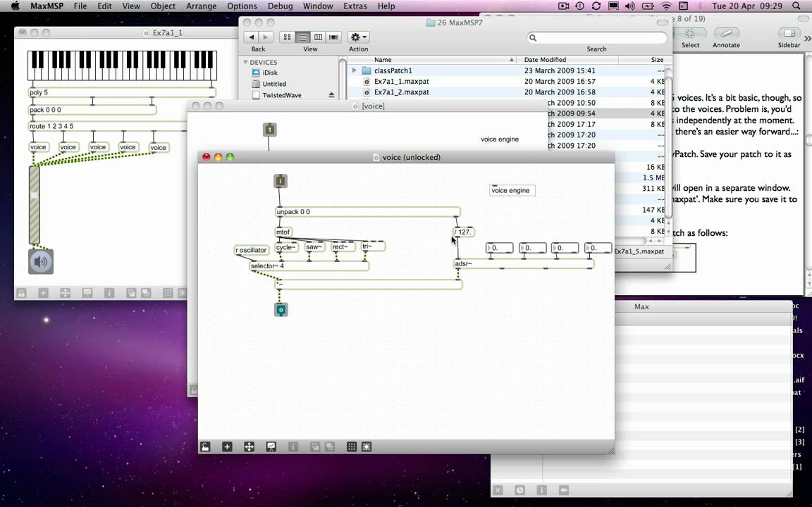Viewport: 812px width, 507px height.
Task: Click the first number box above adsr~
Action: [x=500, y=248]
